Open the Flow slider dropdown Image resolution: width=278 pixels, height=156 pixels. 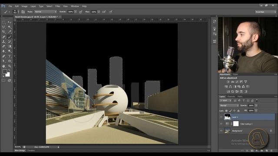coord(99,12)
